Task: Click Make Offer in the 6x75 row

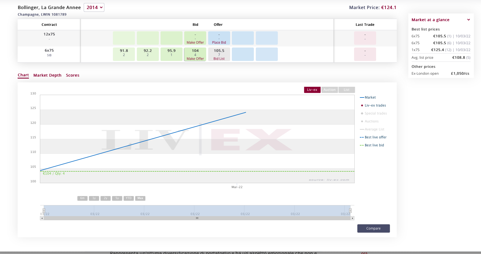Action: point(195,59)
